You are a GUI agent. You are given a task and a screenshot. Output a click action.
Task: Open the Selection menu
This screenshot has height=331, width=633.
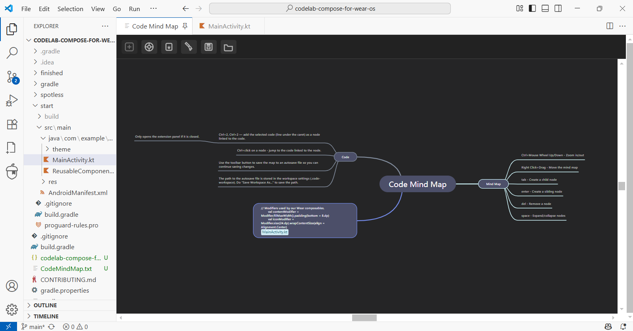click(70, 9)
